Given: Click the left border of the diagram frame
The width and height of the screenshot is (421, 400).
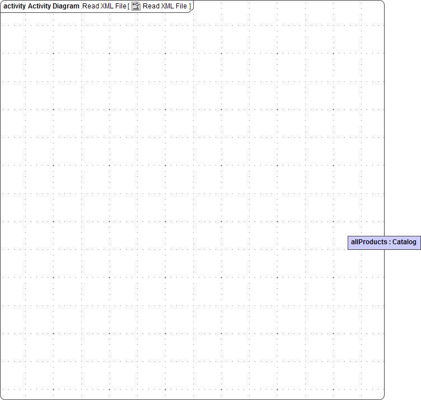Looking at the screenshot, I should coord(1,202).
